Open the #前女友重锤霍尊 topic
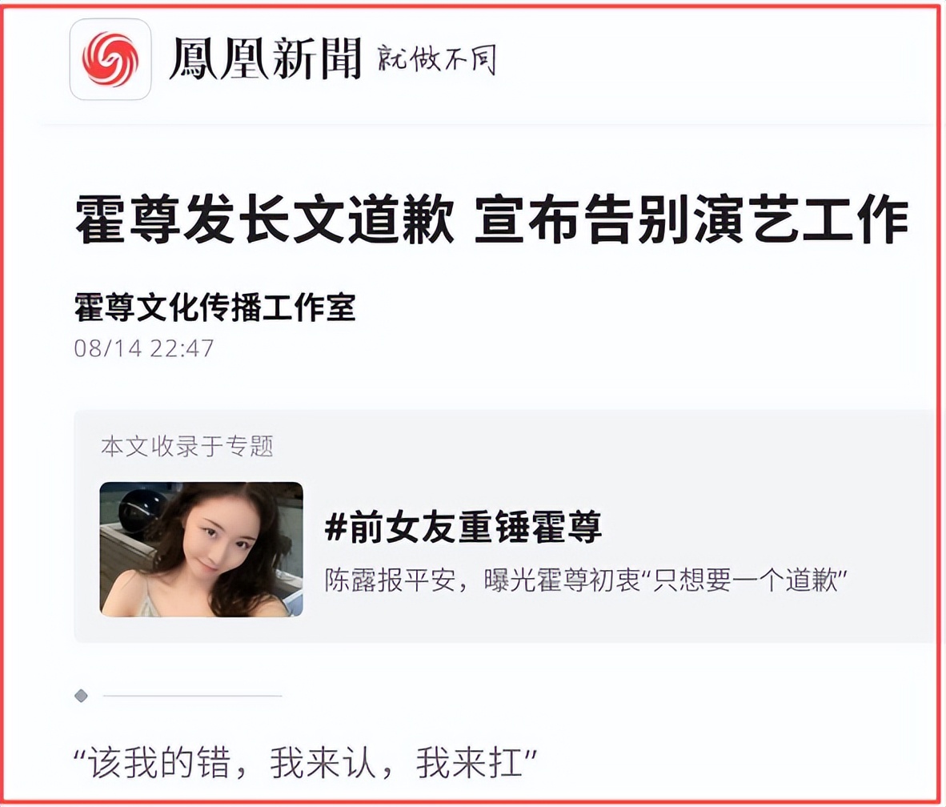Viewport: 946px width, 807px height. [463, 526]
